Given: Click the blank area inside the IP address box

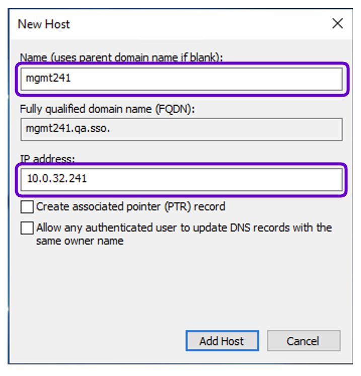Looking at the screenshot, I should point(227,179).
